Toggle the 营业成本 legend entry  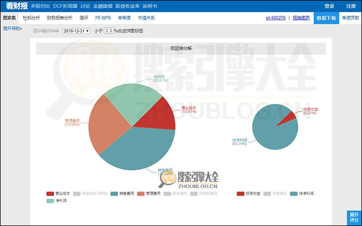pos(58,194)
